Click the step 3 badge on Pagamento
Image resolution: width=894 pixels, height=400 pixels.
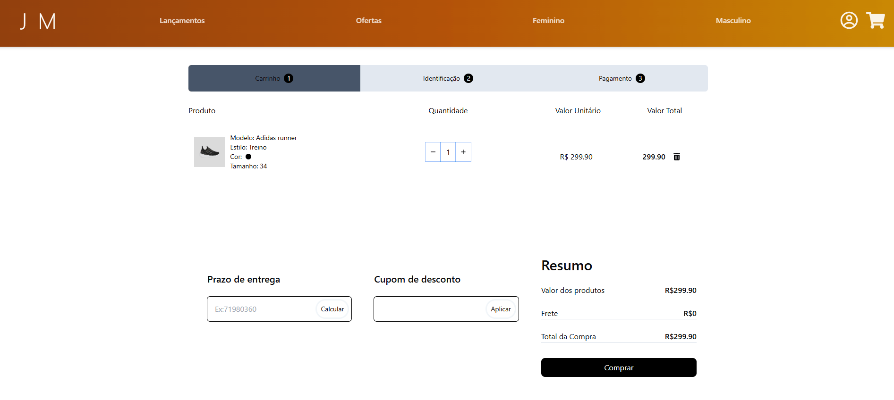coord(640,78)
